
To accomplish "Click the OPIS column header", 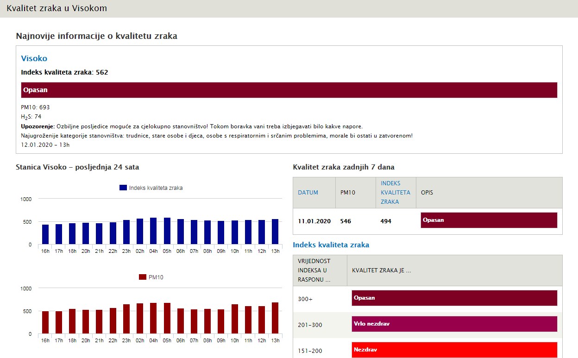I will point(427,193).
